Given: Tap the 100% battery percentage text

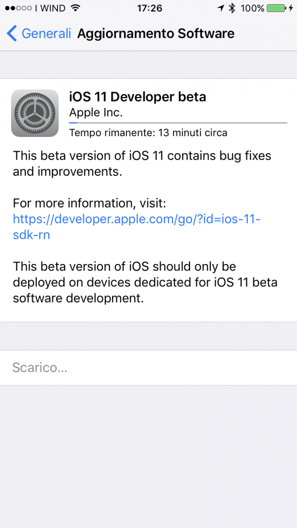Looking at the screenshot, I should (252, 8).
